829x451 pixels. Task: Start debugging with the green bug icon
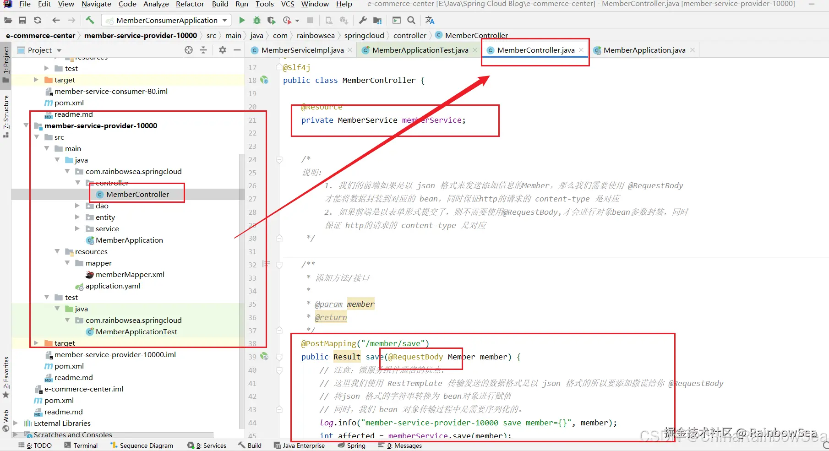[x=256, y=20]
